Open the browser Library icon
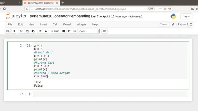198x111 pixels. (x=192, y=9)
